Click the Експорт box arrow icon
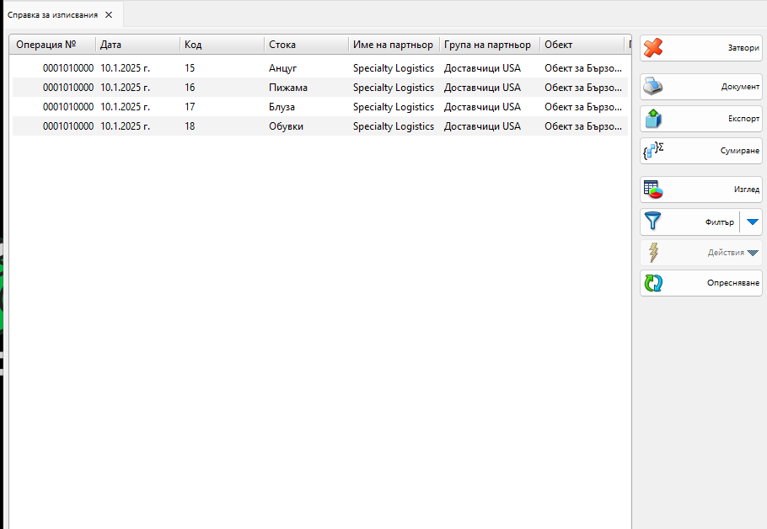The image size is (767, 529). pos(653,119)
